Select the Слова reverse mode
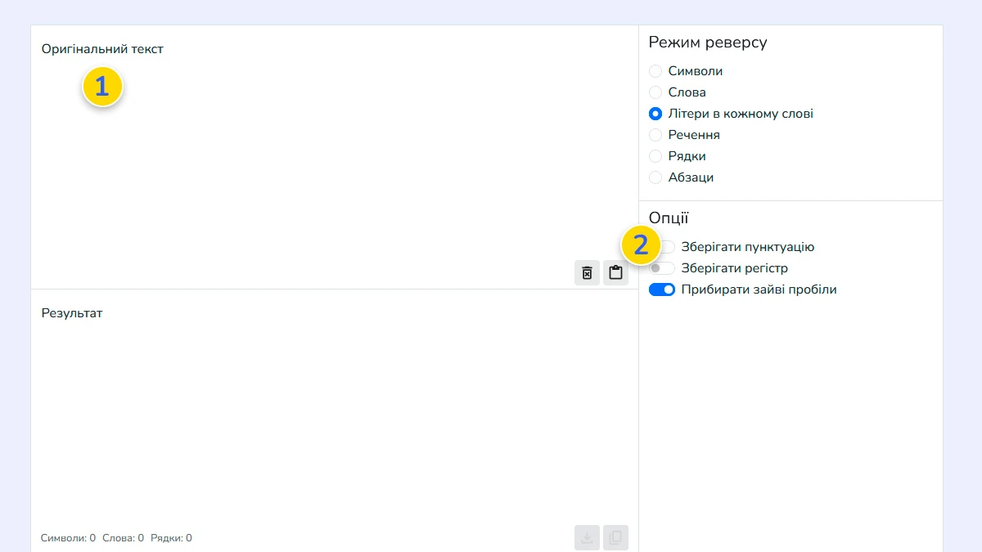The width and height of the screenshot is (982, 552). tap(655, 92)
